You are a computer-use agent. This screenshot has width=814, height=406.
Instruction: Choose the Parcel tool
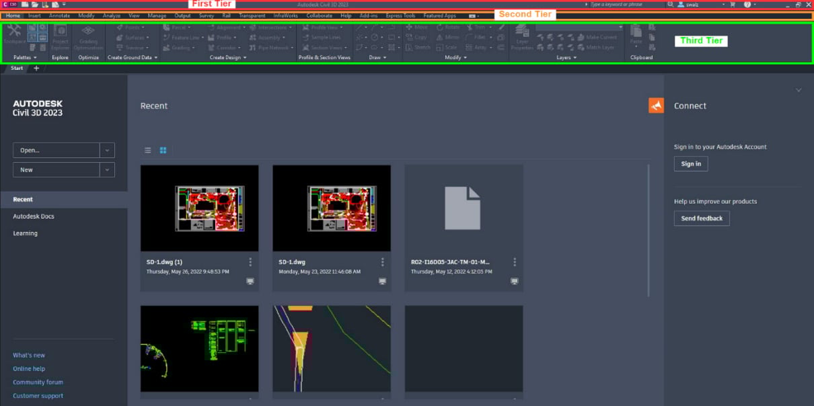(177, 28)
